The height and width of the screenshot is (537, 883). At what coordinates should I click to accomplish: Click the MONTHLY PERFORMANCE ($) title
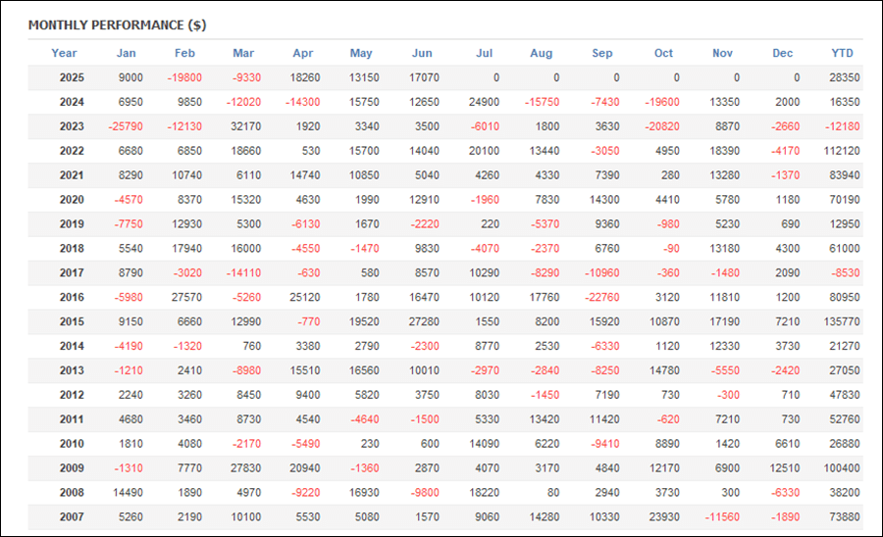click(x=117, y=25)
